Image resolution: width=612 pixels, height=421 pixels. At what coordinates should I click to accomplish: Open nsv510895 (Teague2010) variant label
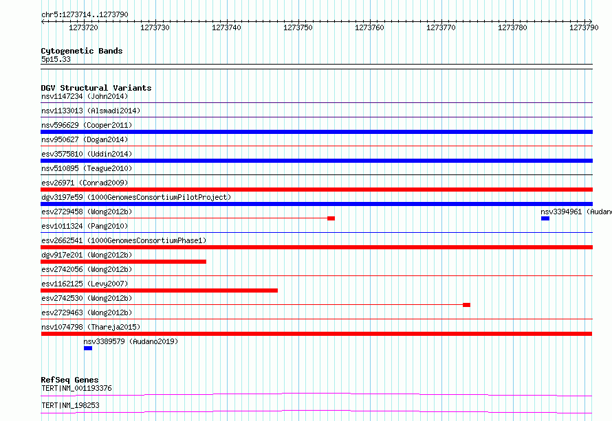(x=87, y=168)
